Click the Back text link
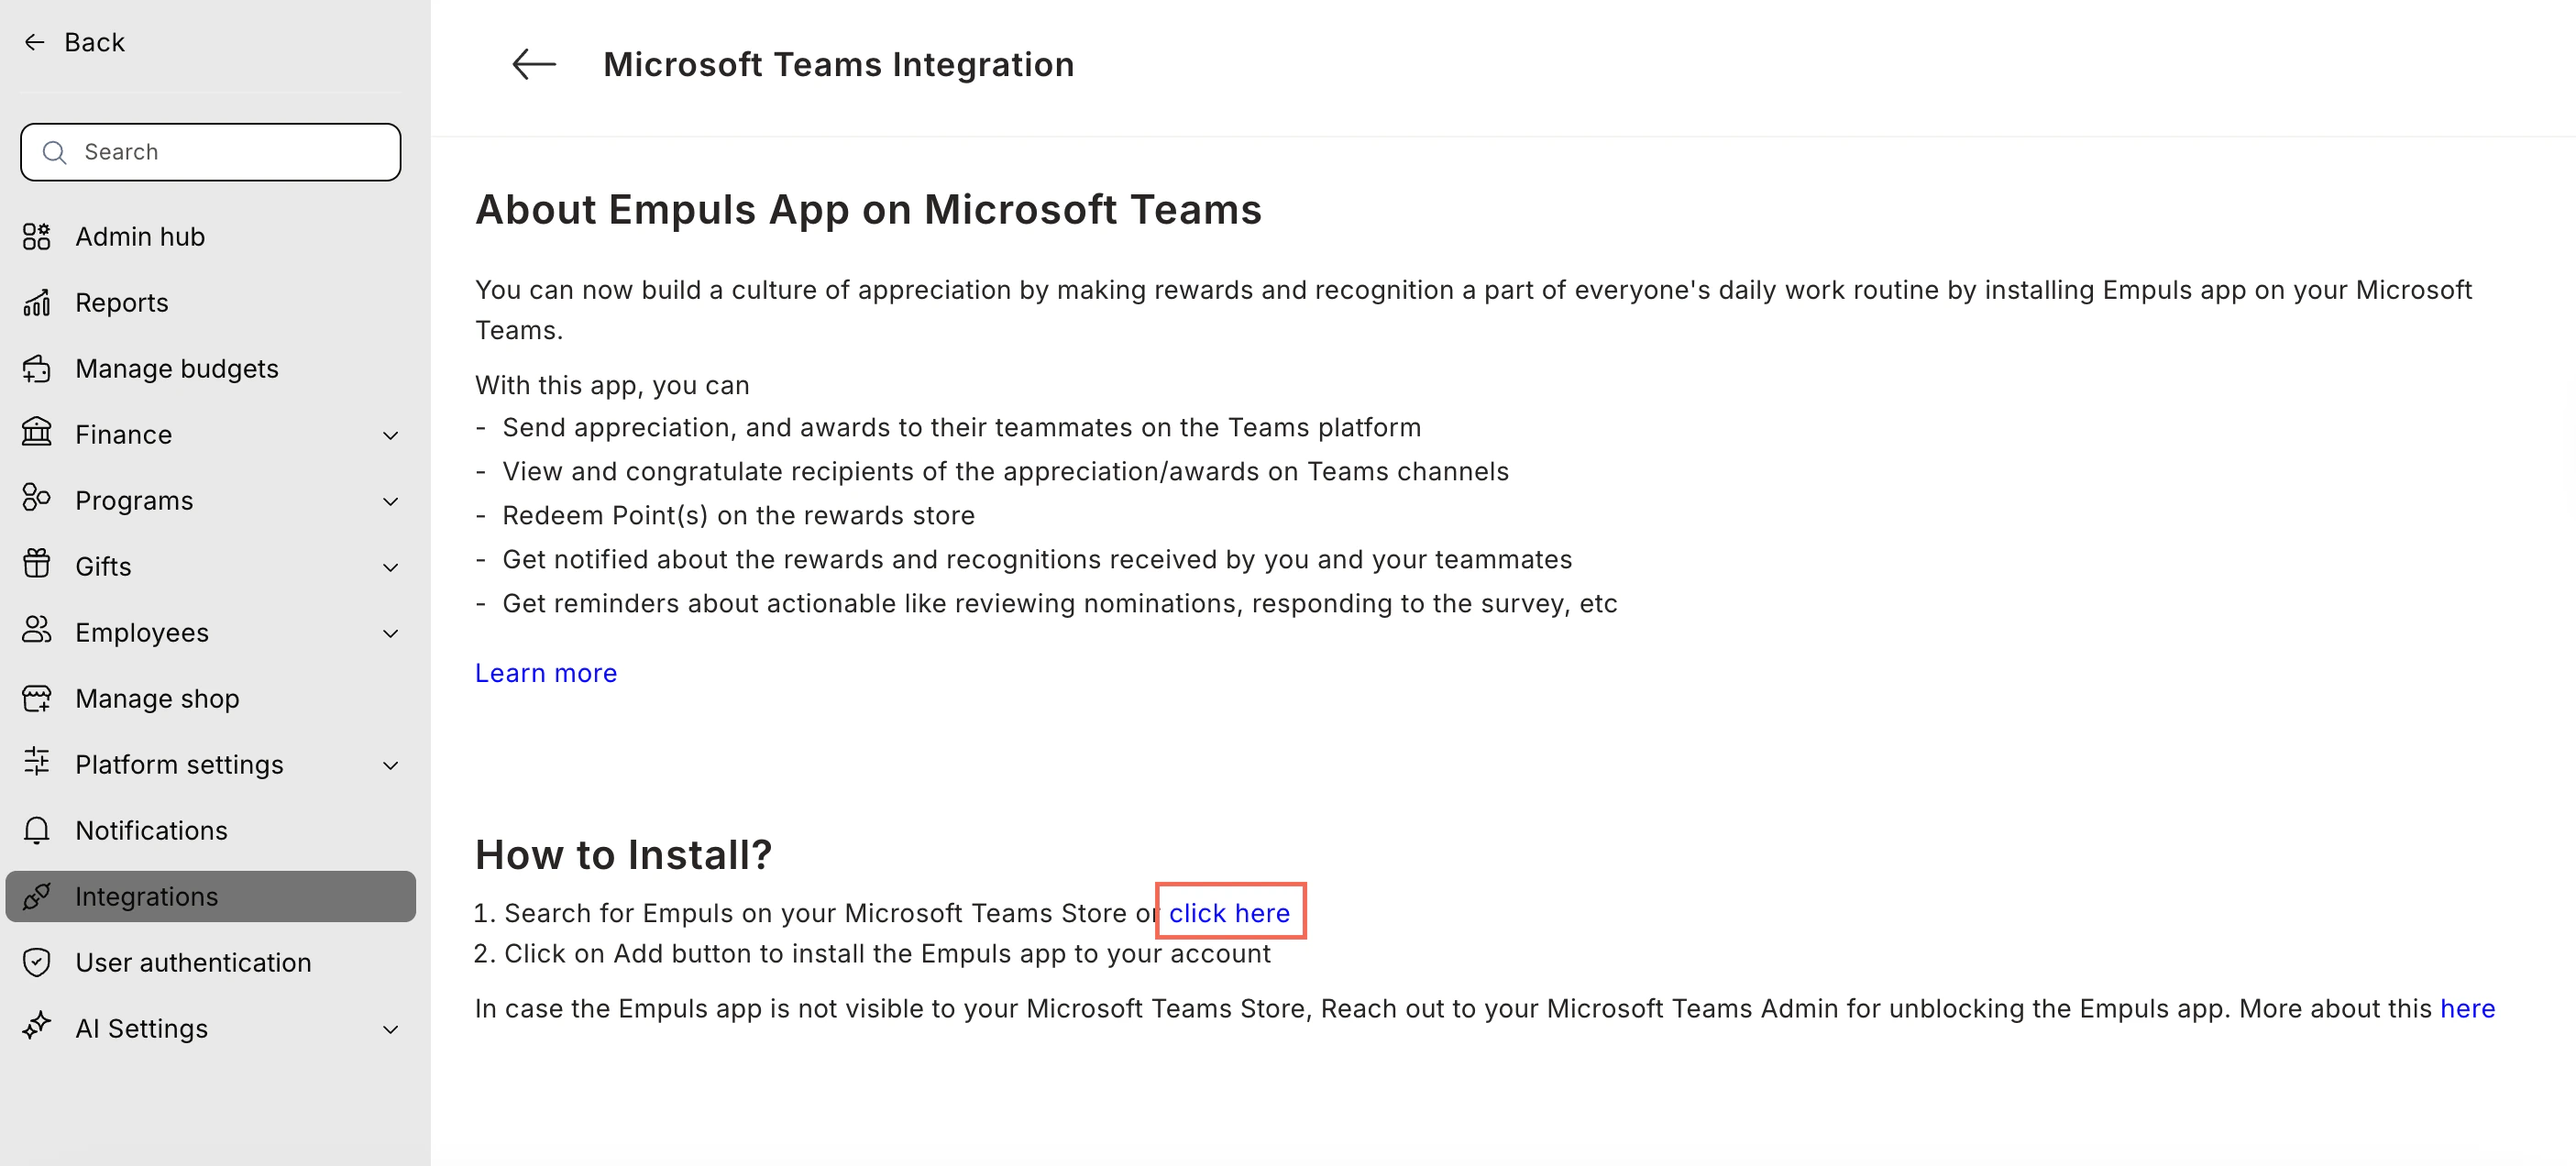The image size is (2576, 1166). (95, 42)
